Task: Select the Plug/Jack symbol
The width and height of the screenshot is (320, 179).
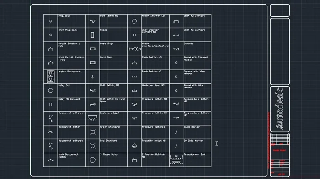Action: [50, 21]
